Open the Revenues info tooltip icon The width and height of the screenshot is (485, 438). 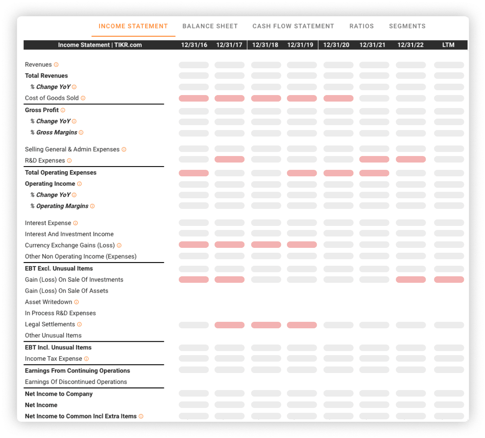56,64
